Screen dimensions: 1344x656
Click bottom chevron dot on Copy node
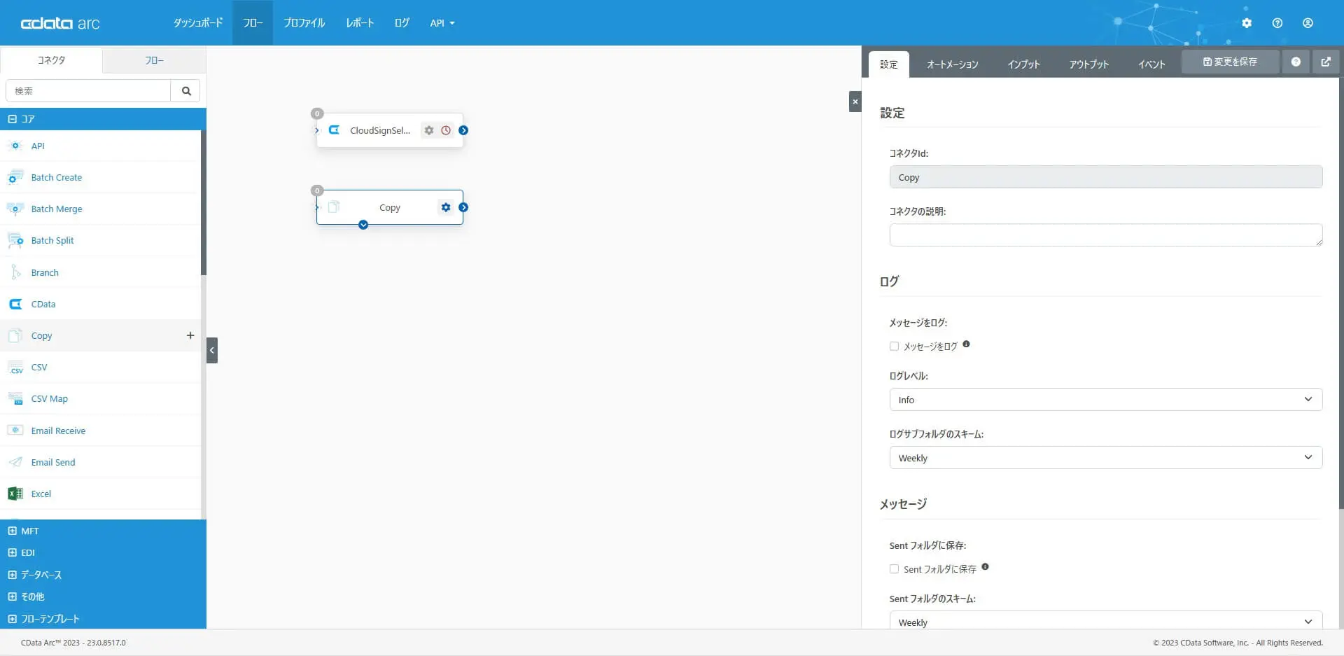tap(363, 225)
